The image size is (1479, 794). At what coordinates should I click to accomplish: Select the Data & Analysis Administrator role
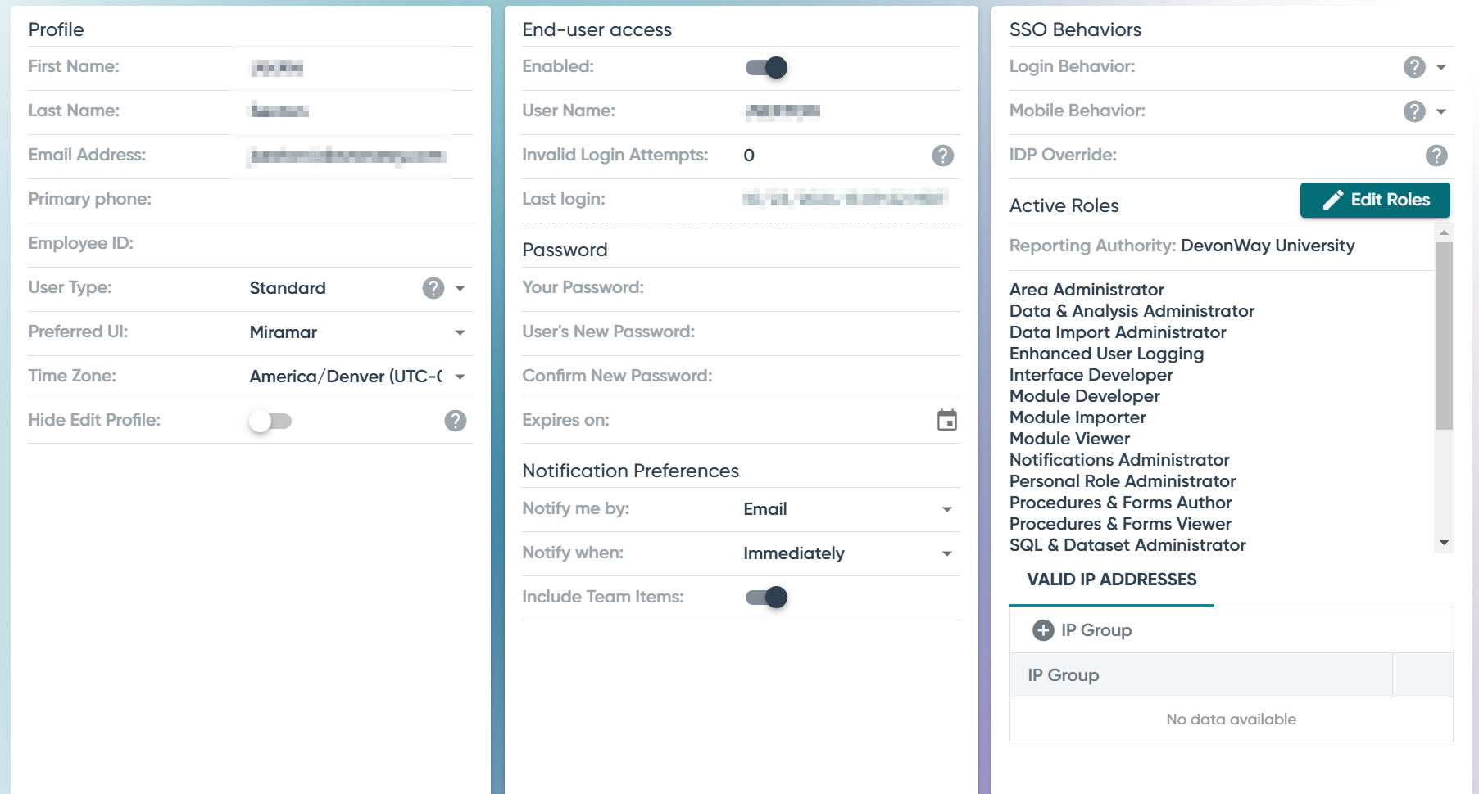tap(1132, 311)
